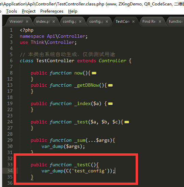Unfold the _test($a, $b, $c) function marker

click(127, 122)
